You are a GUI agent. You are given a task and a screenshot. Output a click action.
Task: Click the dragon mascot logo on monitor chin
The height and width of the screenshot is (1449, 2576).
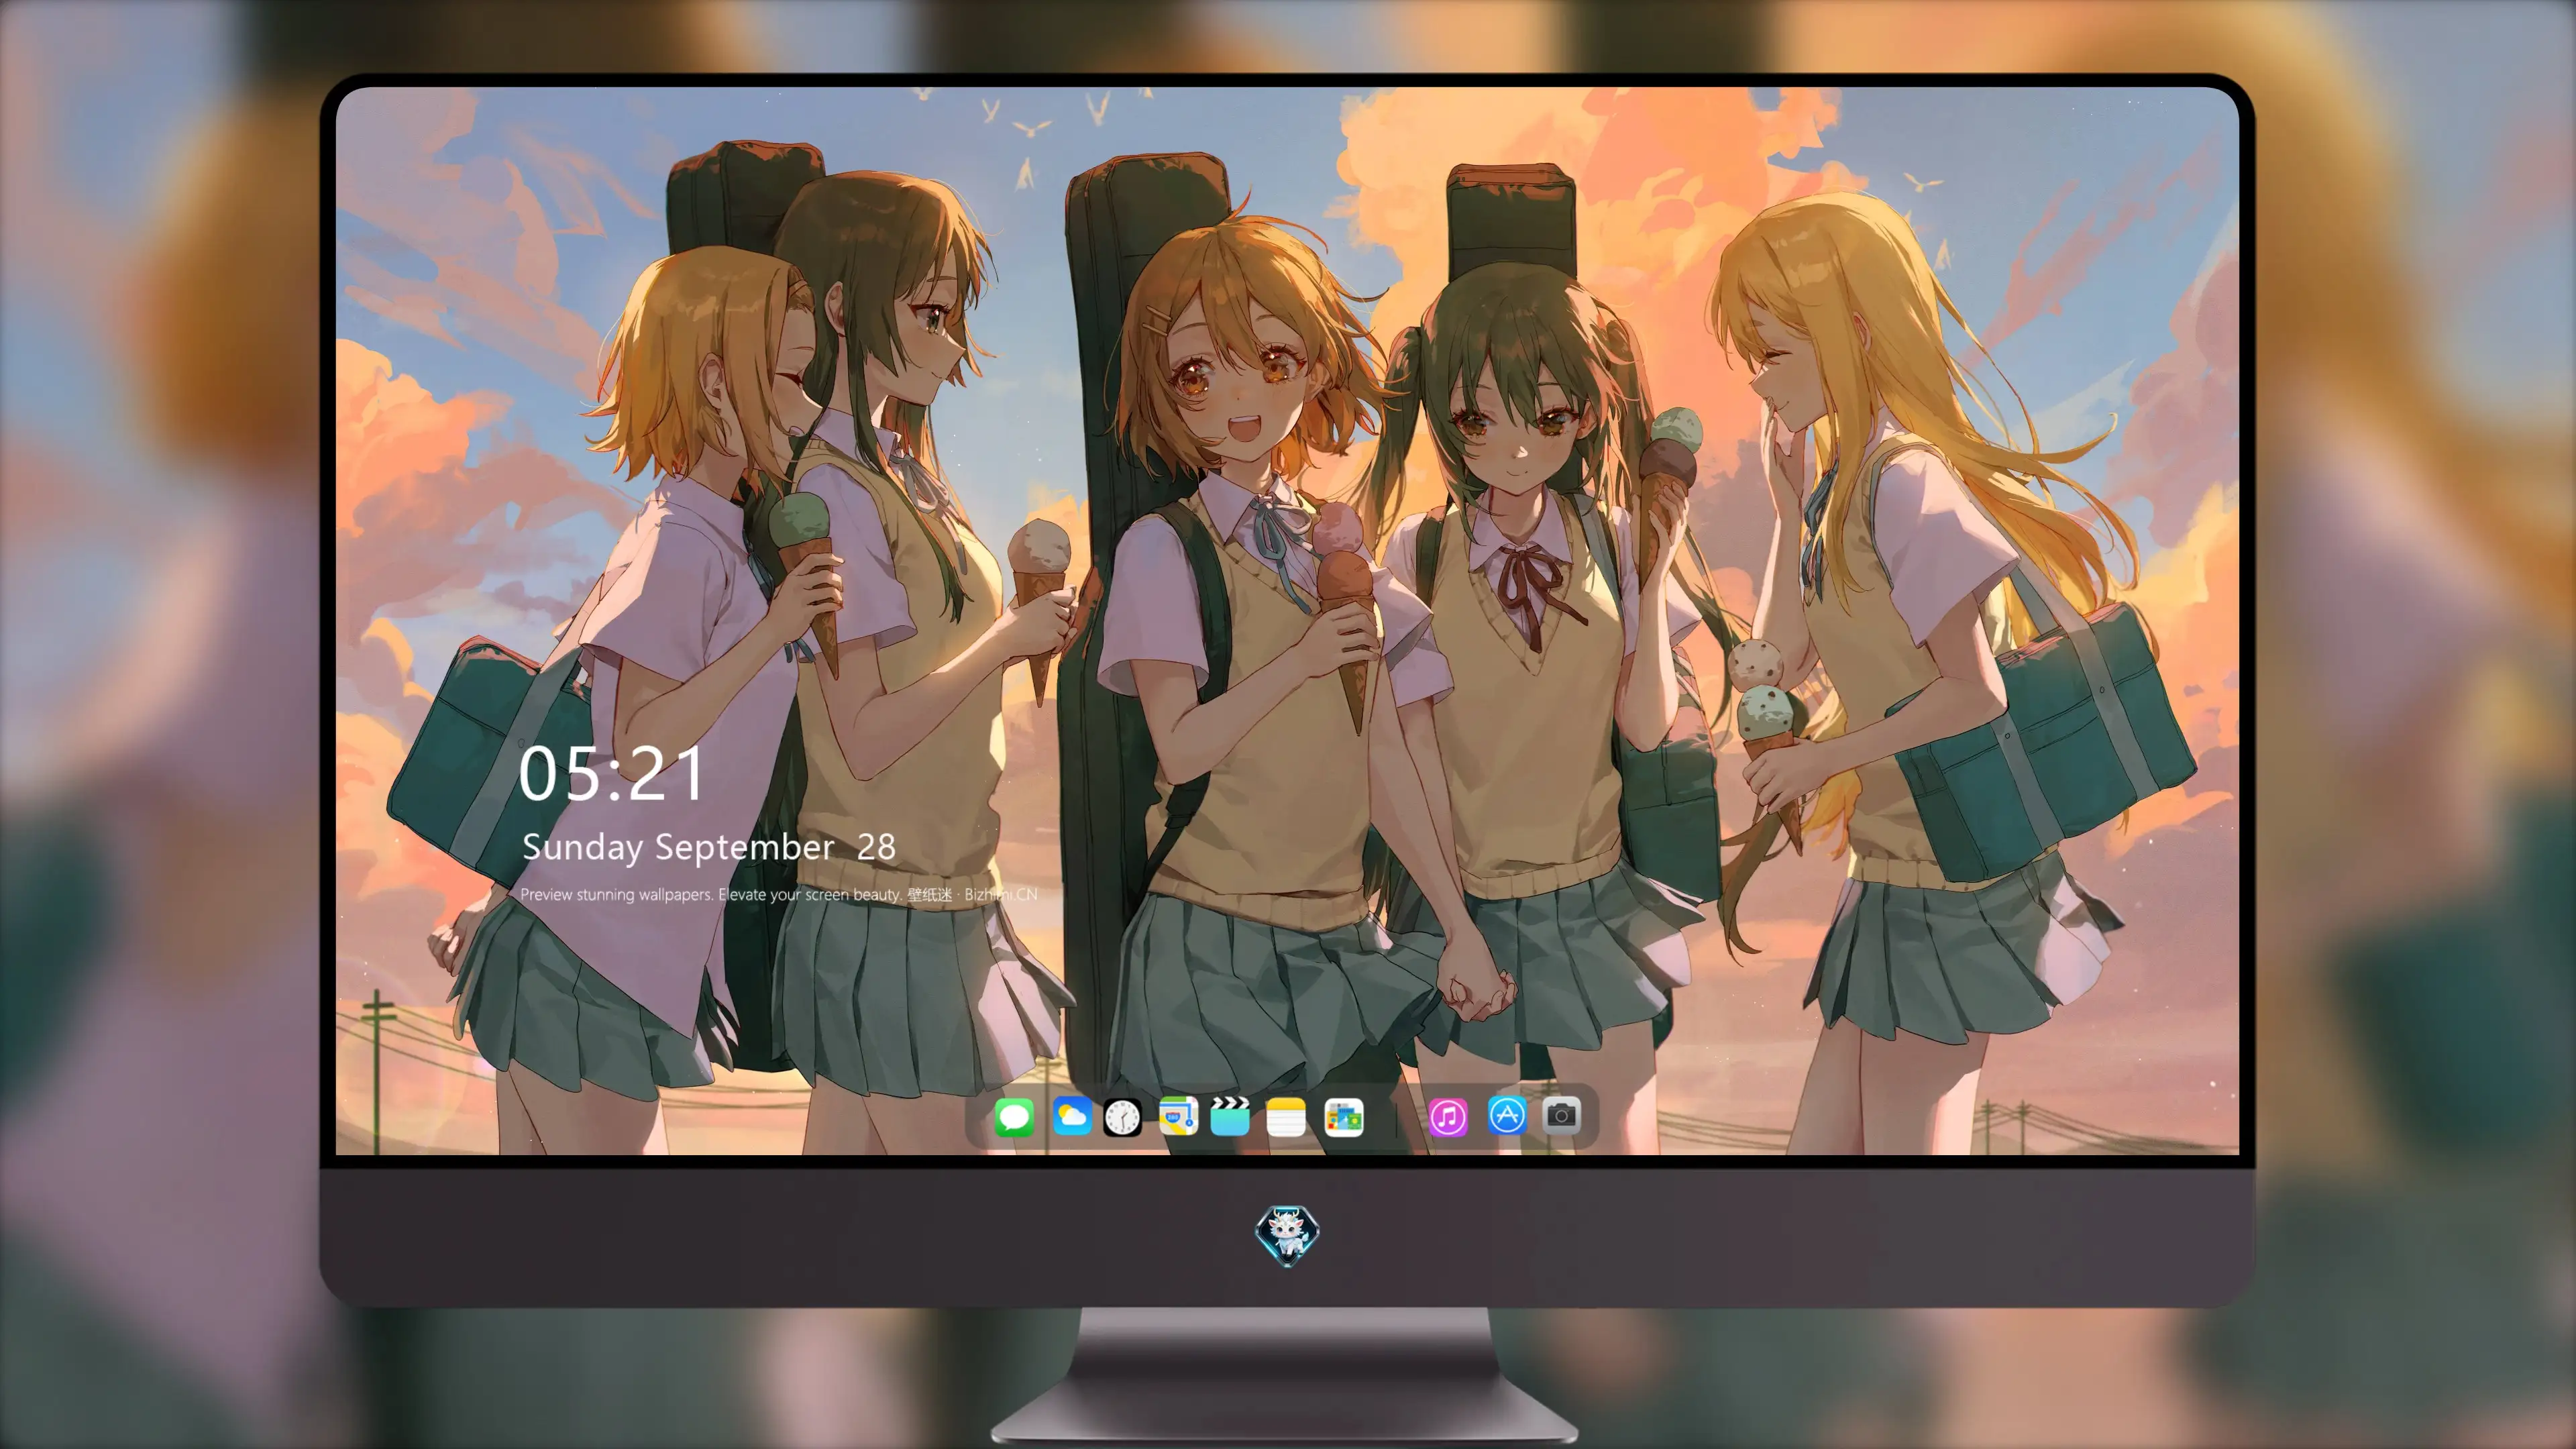(x=1287, y=1235)
